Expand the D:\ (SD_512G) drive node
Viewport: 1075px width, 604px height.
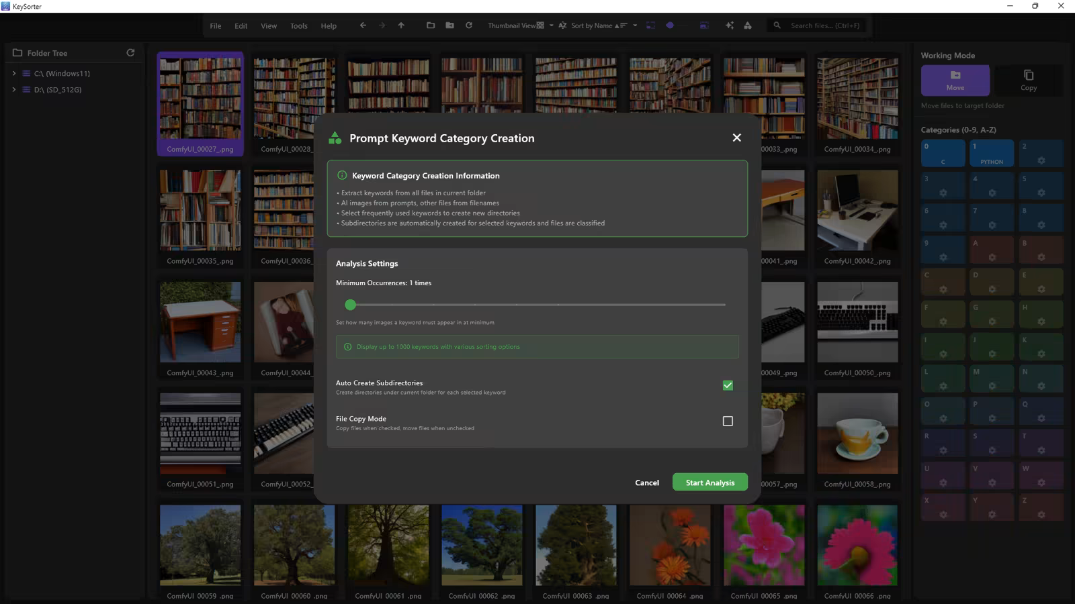[14, 89]
